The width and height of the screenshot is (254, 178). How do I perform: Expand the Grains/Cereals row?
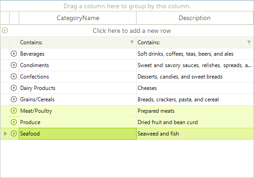coord(14,99)
